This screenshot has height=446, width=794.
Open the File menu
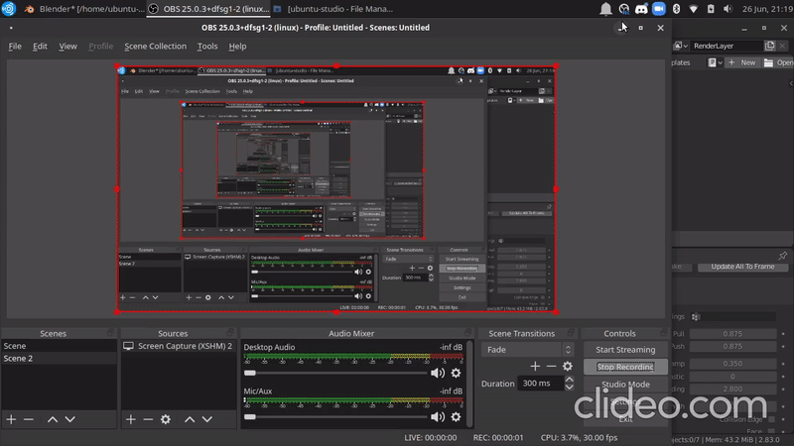[15, 46]
